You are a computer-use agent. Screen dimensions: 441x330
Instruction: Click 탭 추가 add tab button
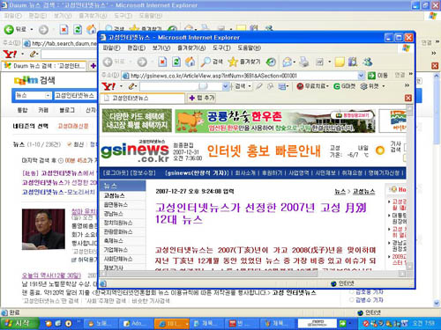click(x=202, y=98)
